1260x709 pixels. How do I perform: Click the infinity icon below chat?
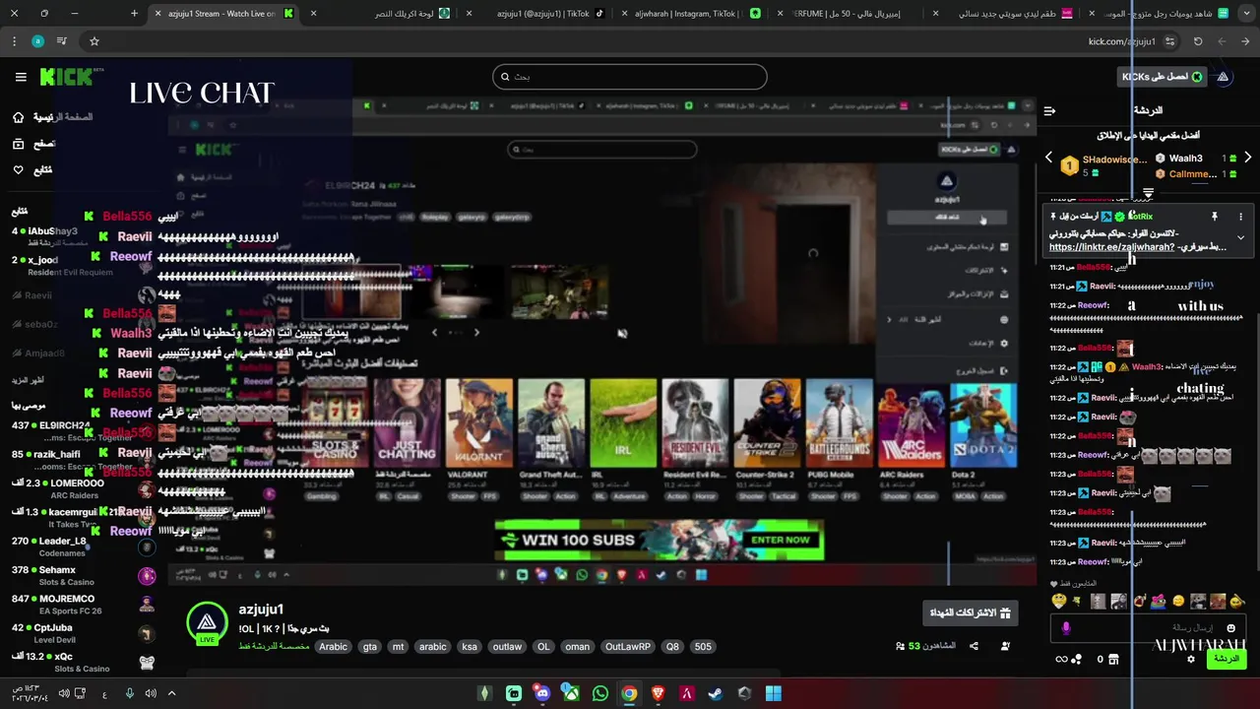pyautogui.click(x=1060, y=659)
